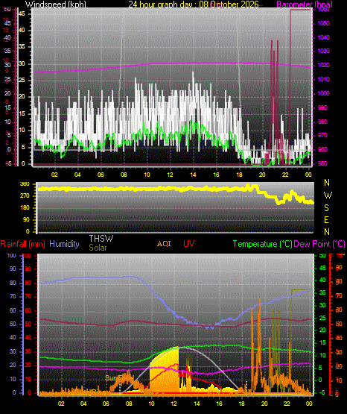This screenshot has height=414, width=347.
Task: Click the S compass label beside direction graph
Action: 326,208
